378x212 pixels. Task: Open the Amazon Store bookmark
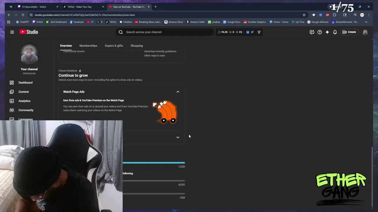click(174, 22)
